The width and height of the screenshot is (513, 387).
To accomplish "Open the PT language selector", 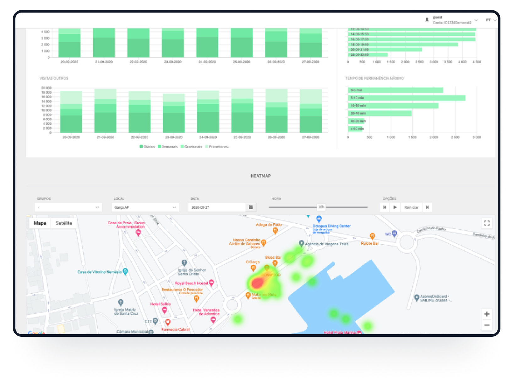I will pos(491,20).
